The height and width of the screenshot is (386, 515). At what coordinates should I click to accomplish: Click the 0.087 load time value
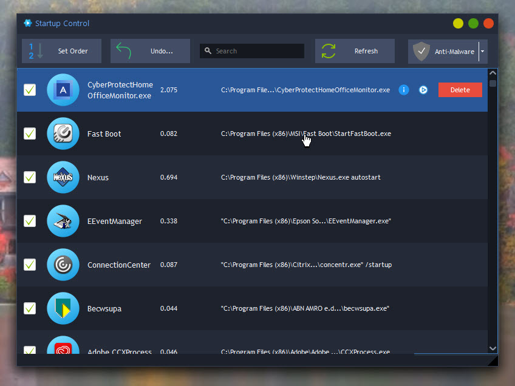coord(169,265)
